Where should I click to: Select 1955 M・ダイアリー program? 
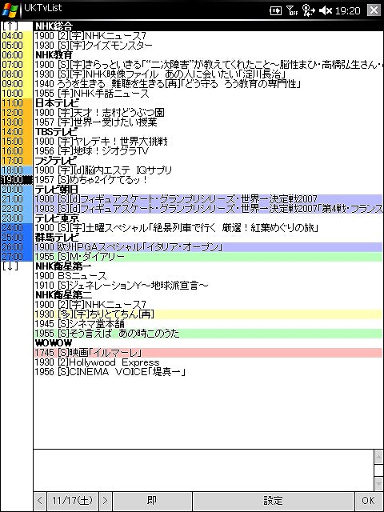(208, 257)
